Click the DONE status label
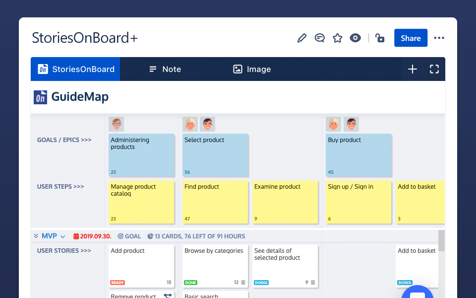The width and height of the screenshot is (476, 298). pos(190,283)
